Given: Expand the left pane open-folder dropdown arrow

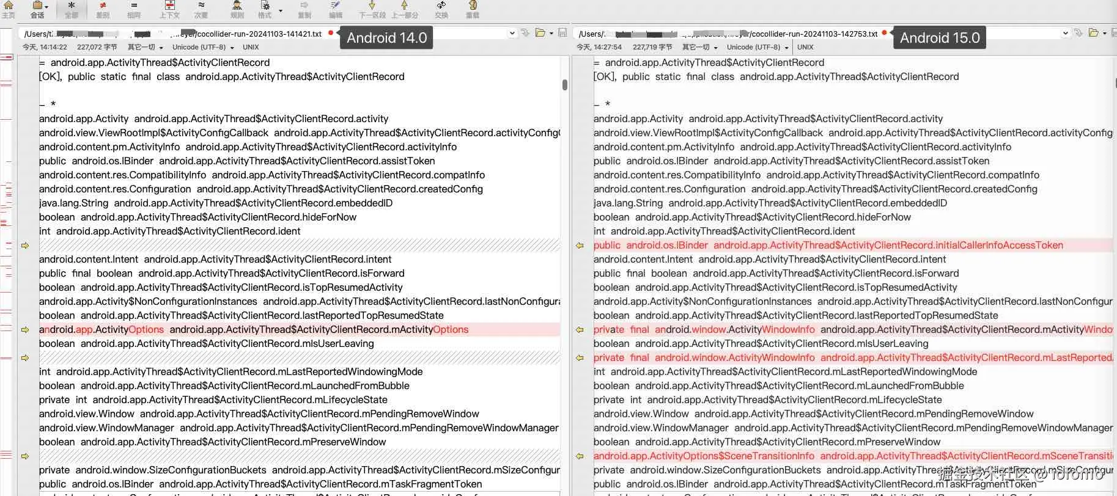Looking at the screenshot, I should click(551, 34).
